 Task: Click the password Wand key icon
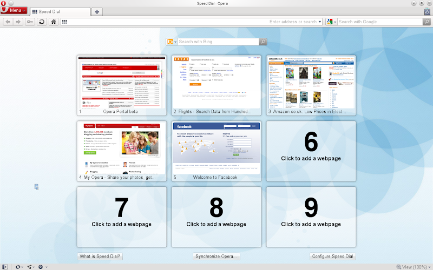pos(30,22)
